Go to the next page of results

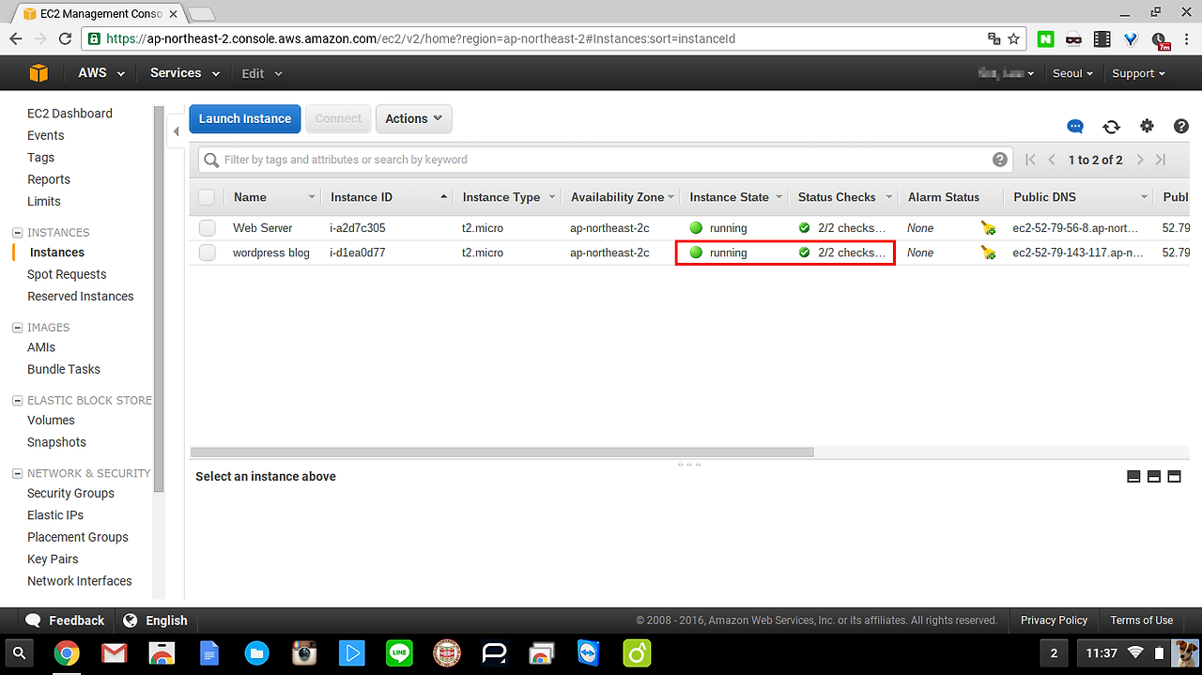[x=1140, y=160]
